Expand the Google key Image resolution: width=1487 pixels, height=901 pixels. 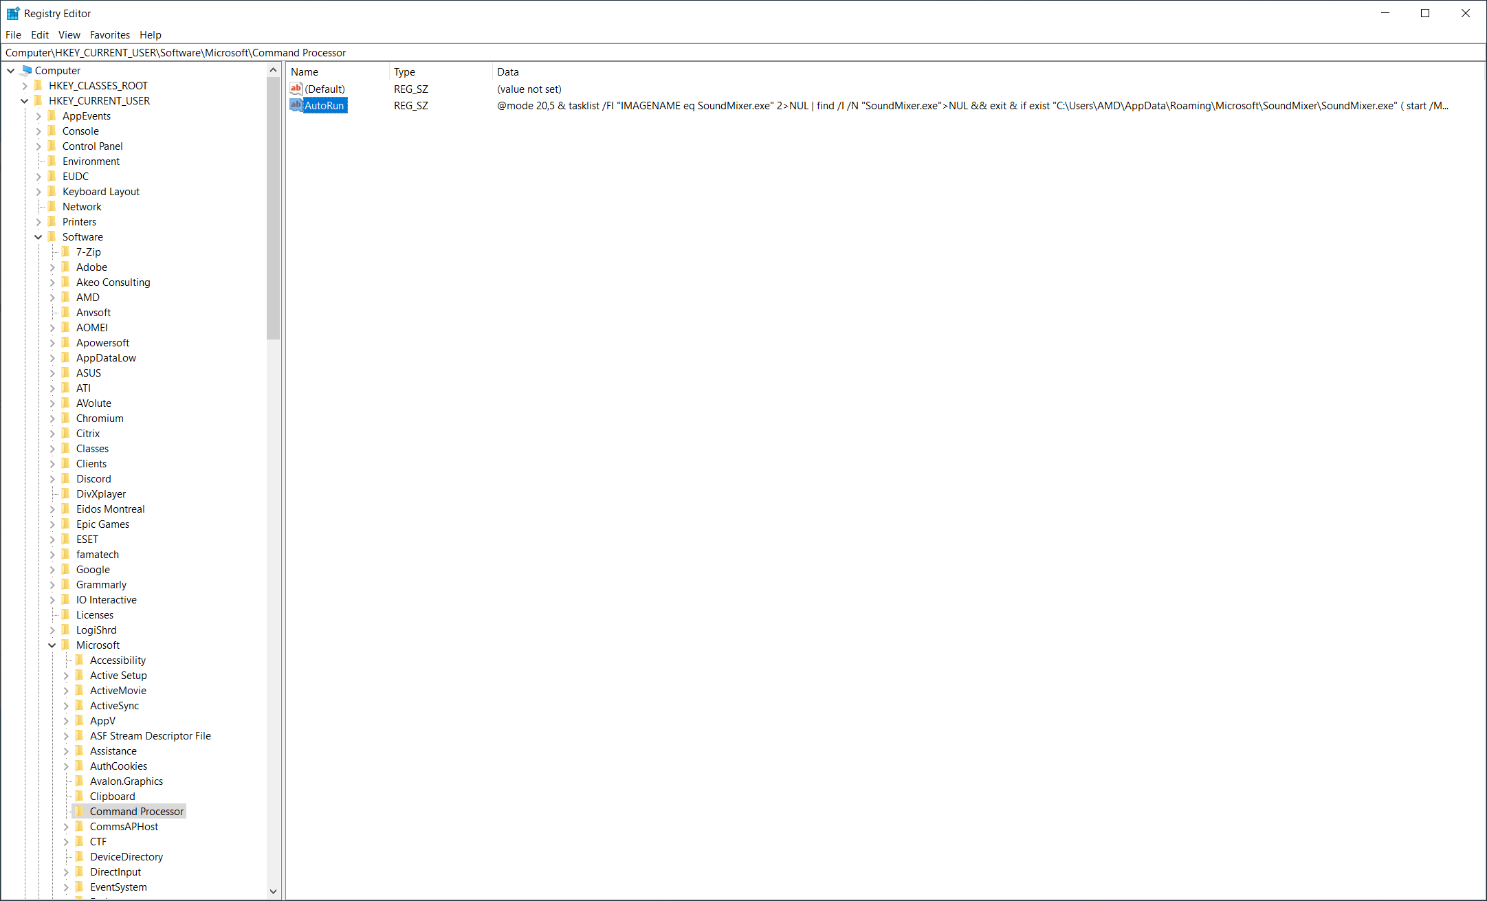point(52,569)
